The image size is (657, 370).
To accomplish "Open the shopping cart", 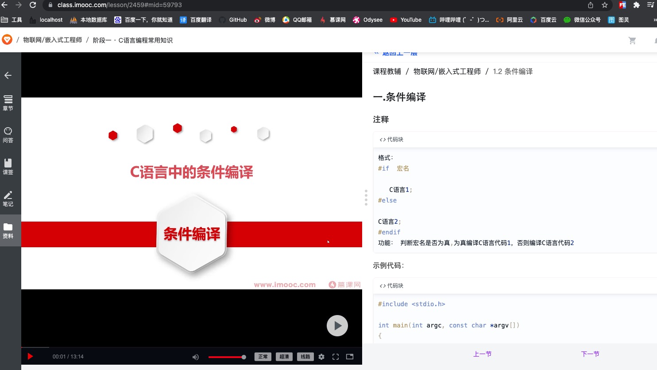I will (632, 40).
